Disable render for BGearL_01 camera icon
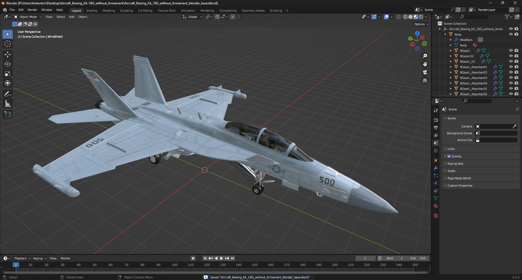Screen dimensions: 522x280 coord(517,61)
